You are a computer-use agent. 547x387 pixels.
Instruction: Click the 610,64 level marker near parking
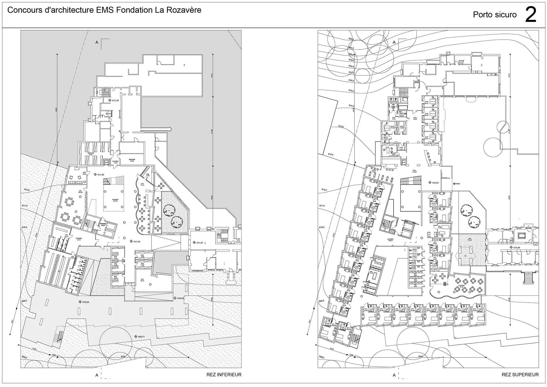tap(80, 302)
